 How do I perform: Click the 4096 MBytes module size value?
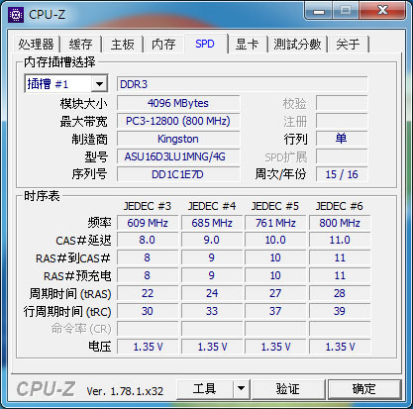coord(178,103)
